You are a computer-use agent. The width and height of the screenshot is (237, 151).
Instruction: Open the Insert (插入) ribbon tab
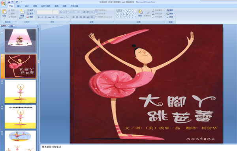pyautogui.click(x=19, y=6)
